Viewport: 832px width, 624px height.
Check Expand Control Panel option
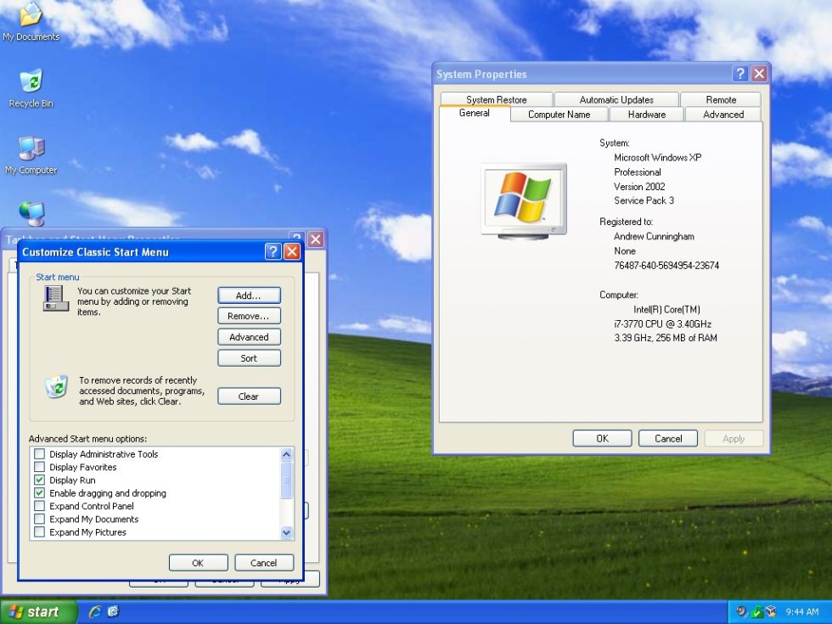39,506
